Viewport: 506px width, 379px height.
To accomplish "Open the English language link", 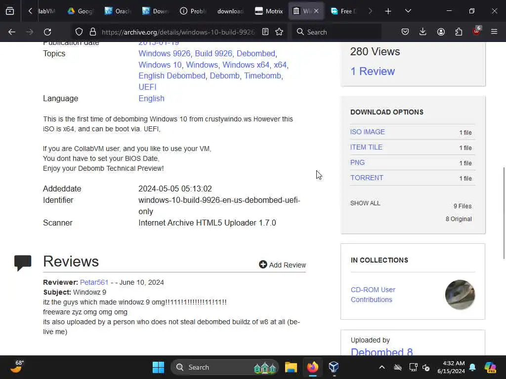I will 151,98.
